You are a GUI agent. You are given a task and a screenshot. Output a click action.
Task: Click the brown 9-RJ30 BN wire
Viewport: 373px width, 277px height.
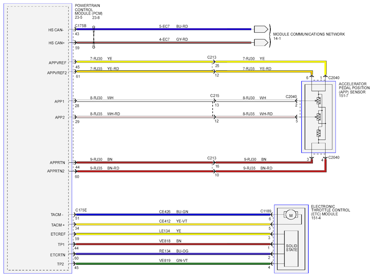coord(144,163)
